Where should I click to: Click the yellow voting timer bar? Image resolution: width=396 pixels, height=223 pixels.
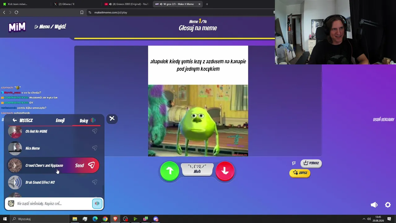pyautogui.click(x=174, y=39)
